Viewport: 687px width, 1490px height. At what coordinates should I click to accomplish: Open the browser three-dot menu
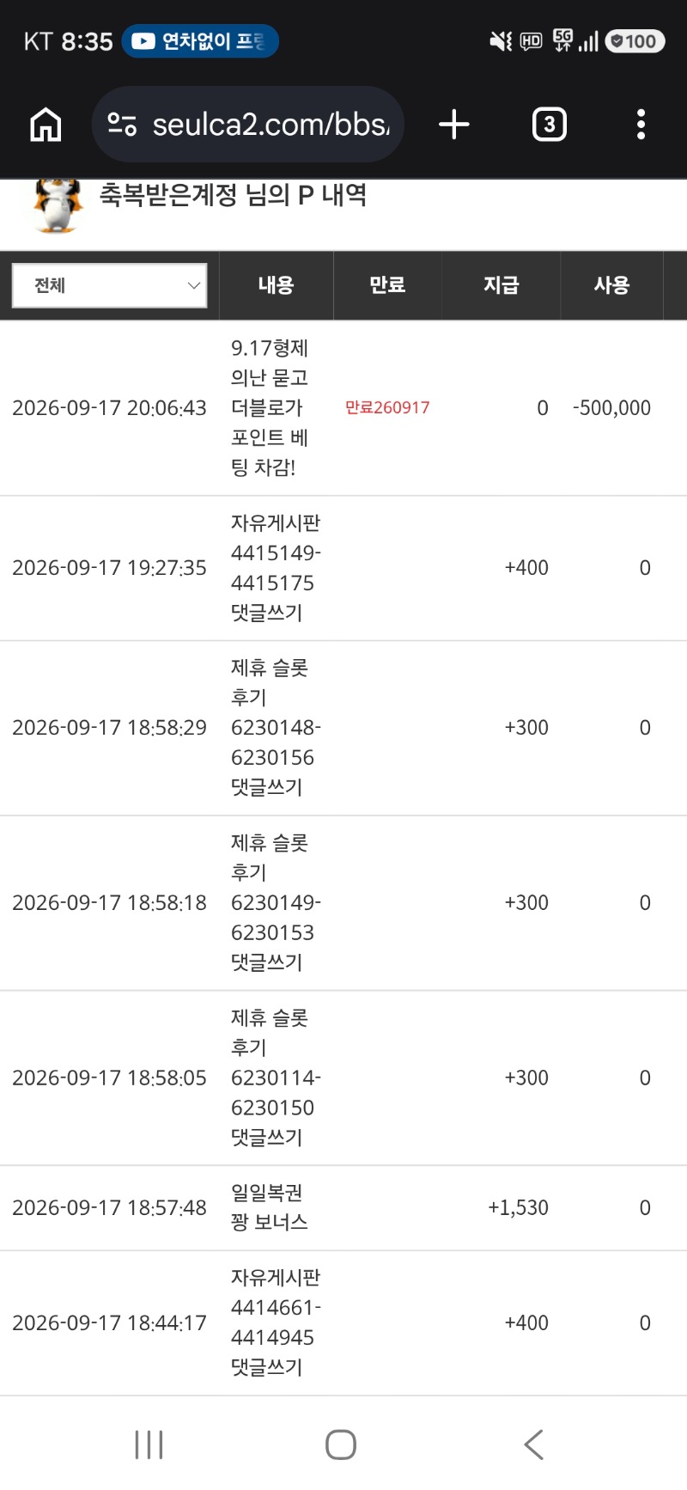click(x=641, y=125)
